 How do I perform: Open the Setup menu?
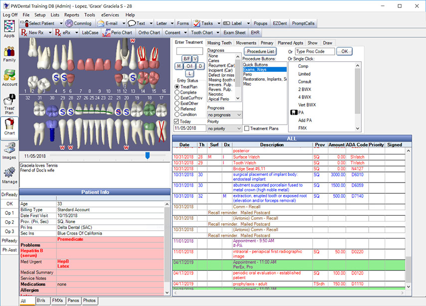pyautogui.click(x=40, y=15)
